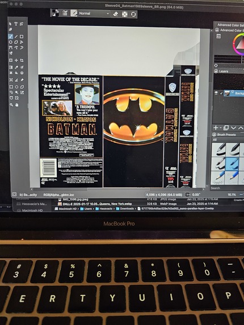244x325 pixels.
Task: Select the Polygon shape tool
Action: (16, 42)
